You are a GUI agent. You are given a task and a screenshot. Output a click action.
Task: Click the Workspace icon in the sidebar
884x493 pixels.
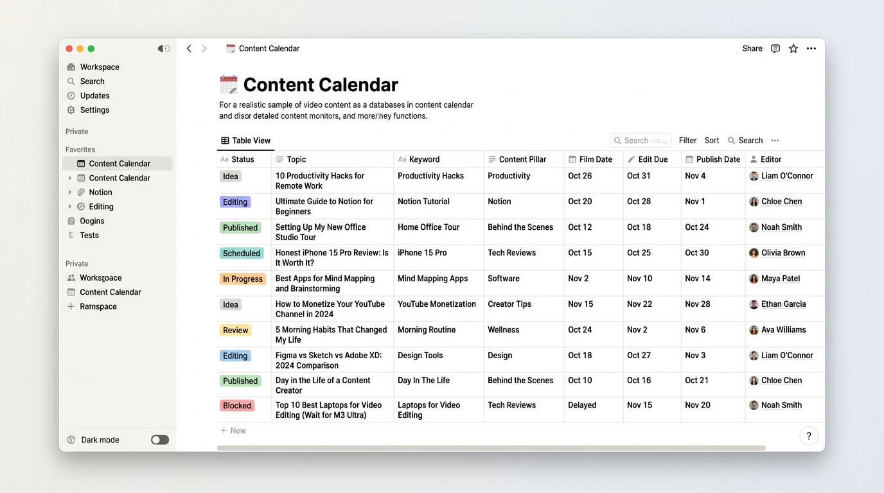(x=71, y=66)
